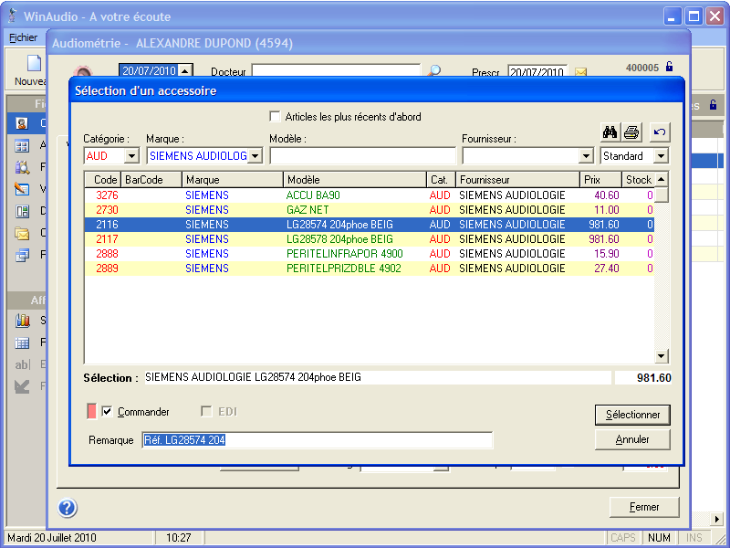Click the Annuler button
730x548 pixels.
coord(631,439)
